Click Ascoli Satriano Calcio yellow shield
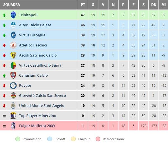 13,55
